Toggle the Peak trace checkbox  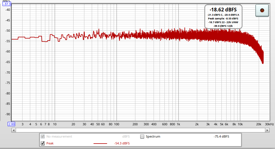pos(43,143)
